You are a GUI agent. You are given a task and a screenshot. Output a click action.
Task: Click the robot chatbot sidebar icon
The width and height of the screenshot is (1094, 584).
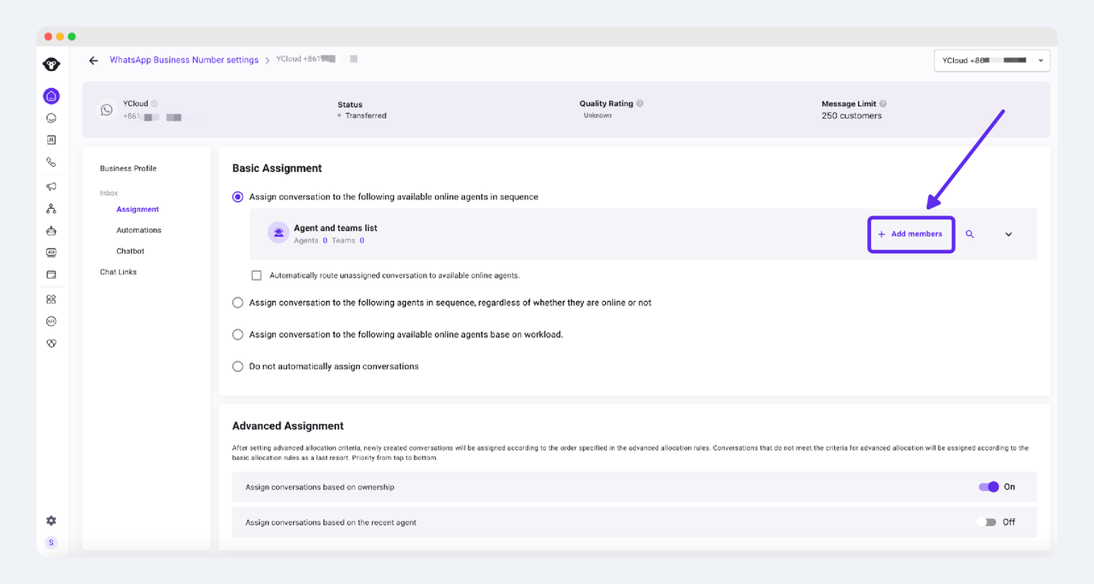pyautogui.click(x=51, y=230)
